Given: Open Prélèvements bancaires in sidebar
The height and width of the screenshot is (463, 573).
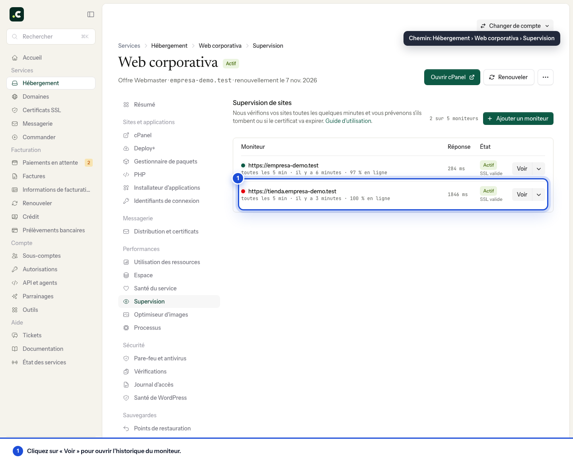Looking at the screenshot, I should 51,230.
